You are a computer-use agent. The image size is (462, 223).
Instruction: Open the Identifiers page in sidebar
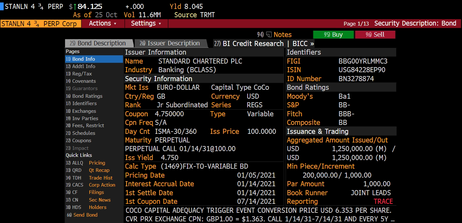click(x=81, y=103)
